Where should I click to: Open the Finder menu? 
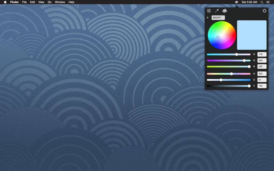pyautogui.click(x=14, y=2)
